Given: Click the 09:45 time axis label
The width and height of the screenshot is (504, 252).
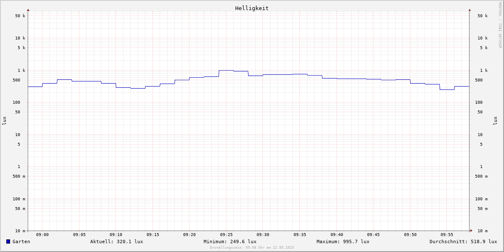Looking at the screenshot, I should pos(373,235).
